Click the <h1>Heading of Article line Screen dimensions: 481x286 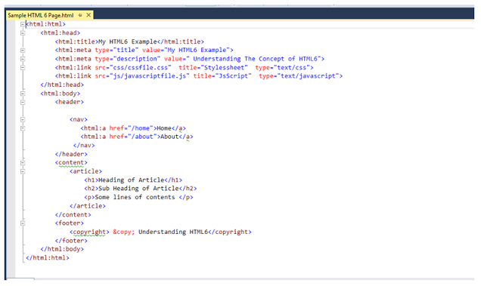click(x=133, y=180)
